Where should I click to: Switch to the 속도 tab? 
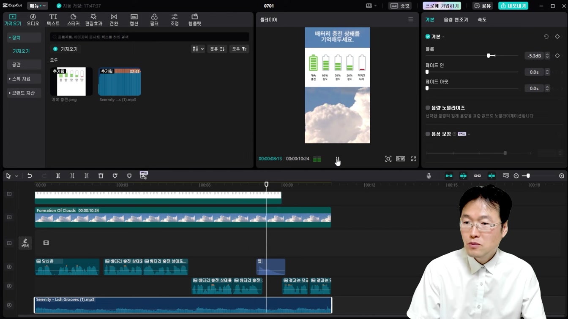point(482,19)
